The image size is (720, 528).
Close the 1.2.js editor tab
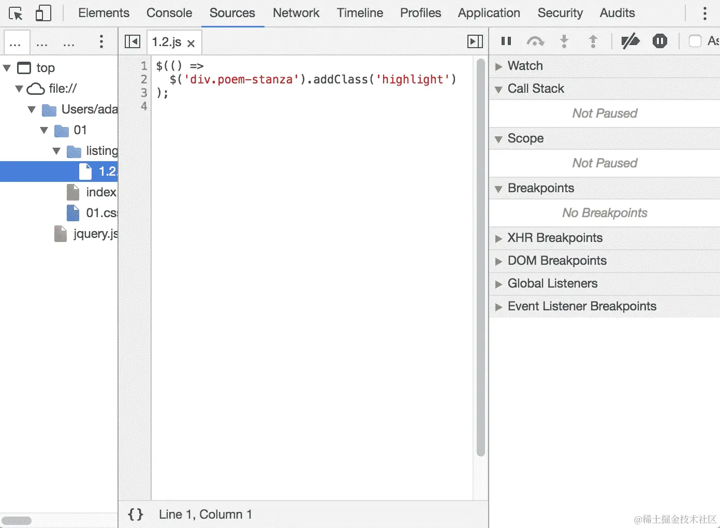pyautogui.click(x=191, y=44)
